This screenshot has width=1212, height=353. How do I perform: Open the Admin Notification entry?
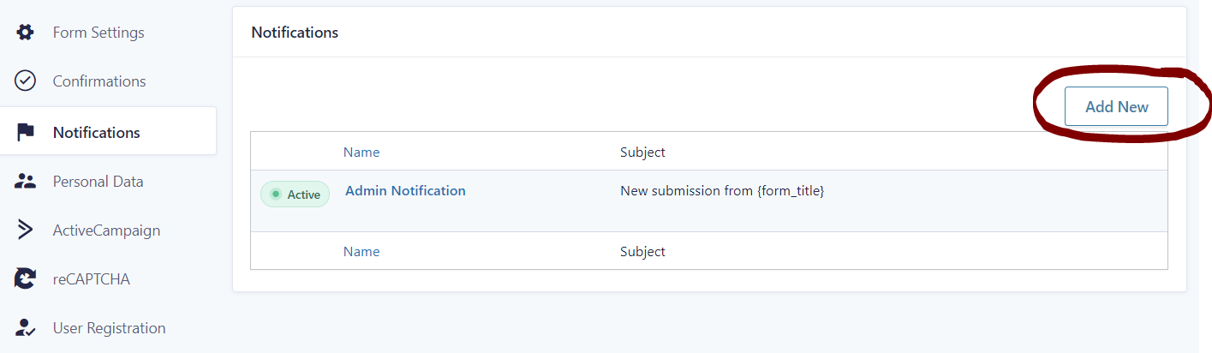tap(405, 191)
